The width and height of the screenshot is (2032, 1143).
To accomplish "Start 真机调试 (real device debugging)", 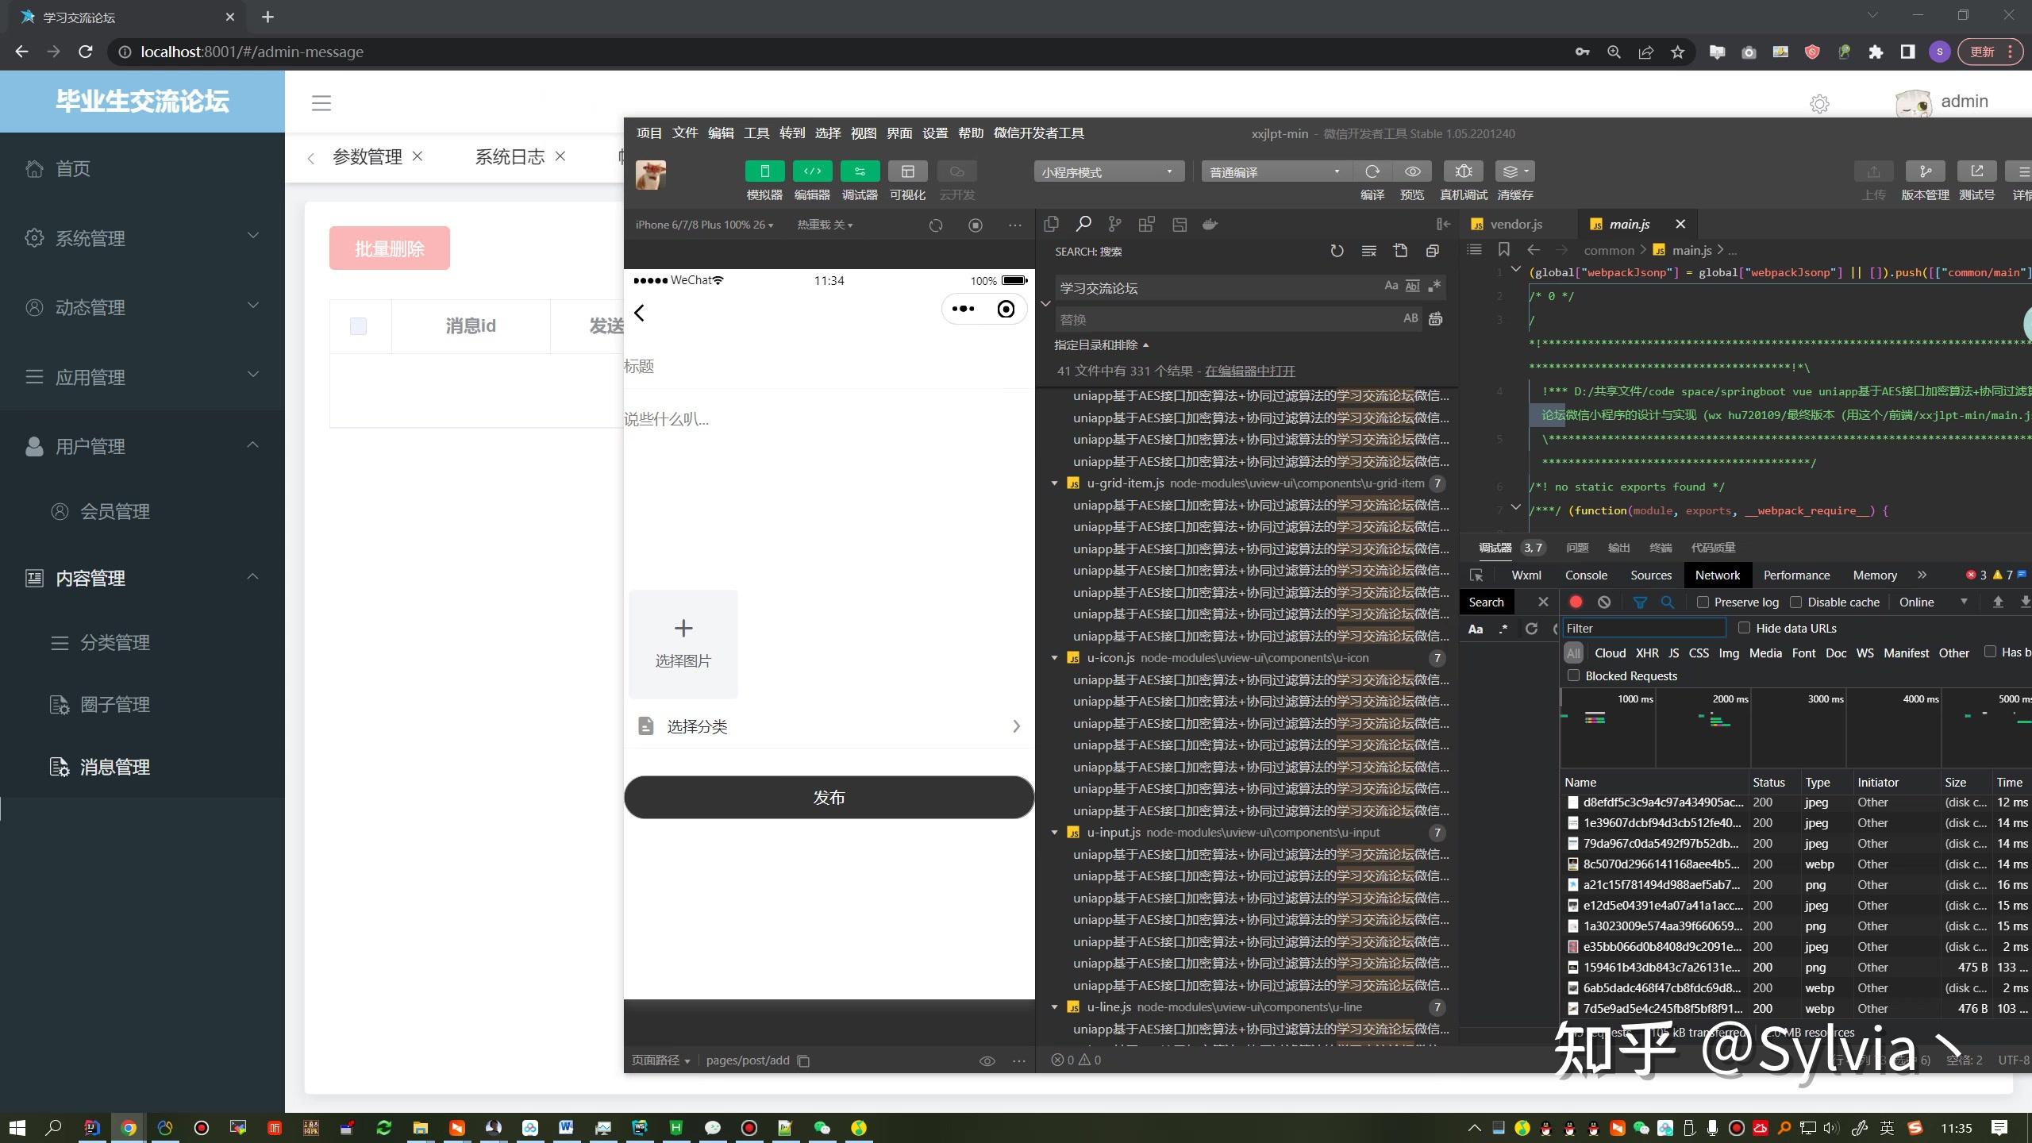I will (x=1464, y=171).
